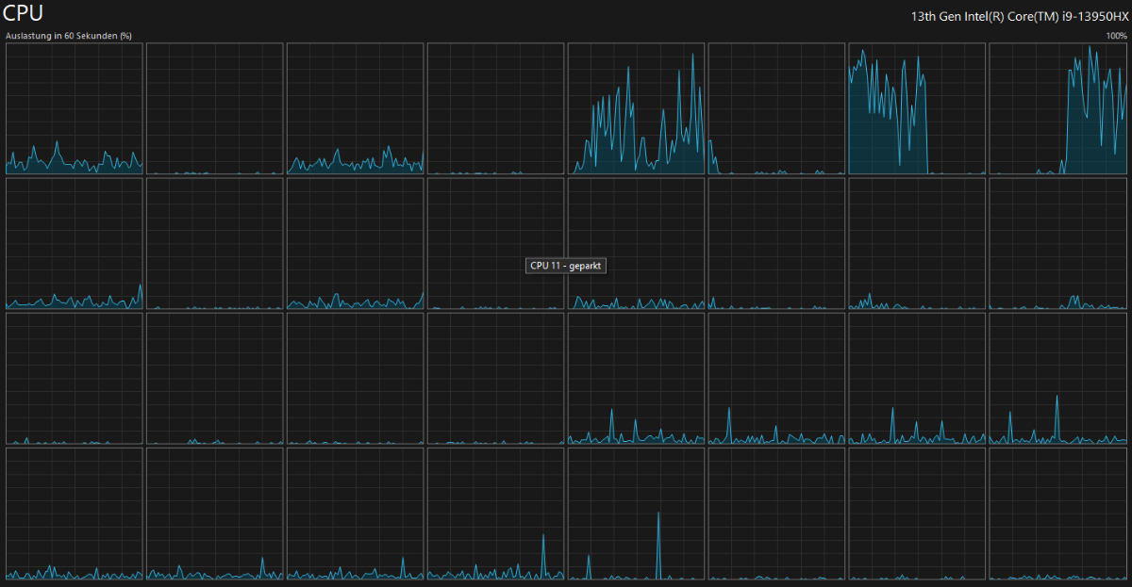The image size is (1132, 587).
Task: Select the CPU 28 graph with the tallest single spike
Action: tap(636, 514)
